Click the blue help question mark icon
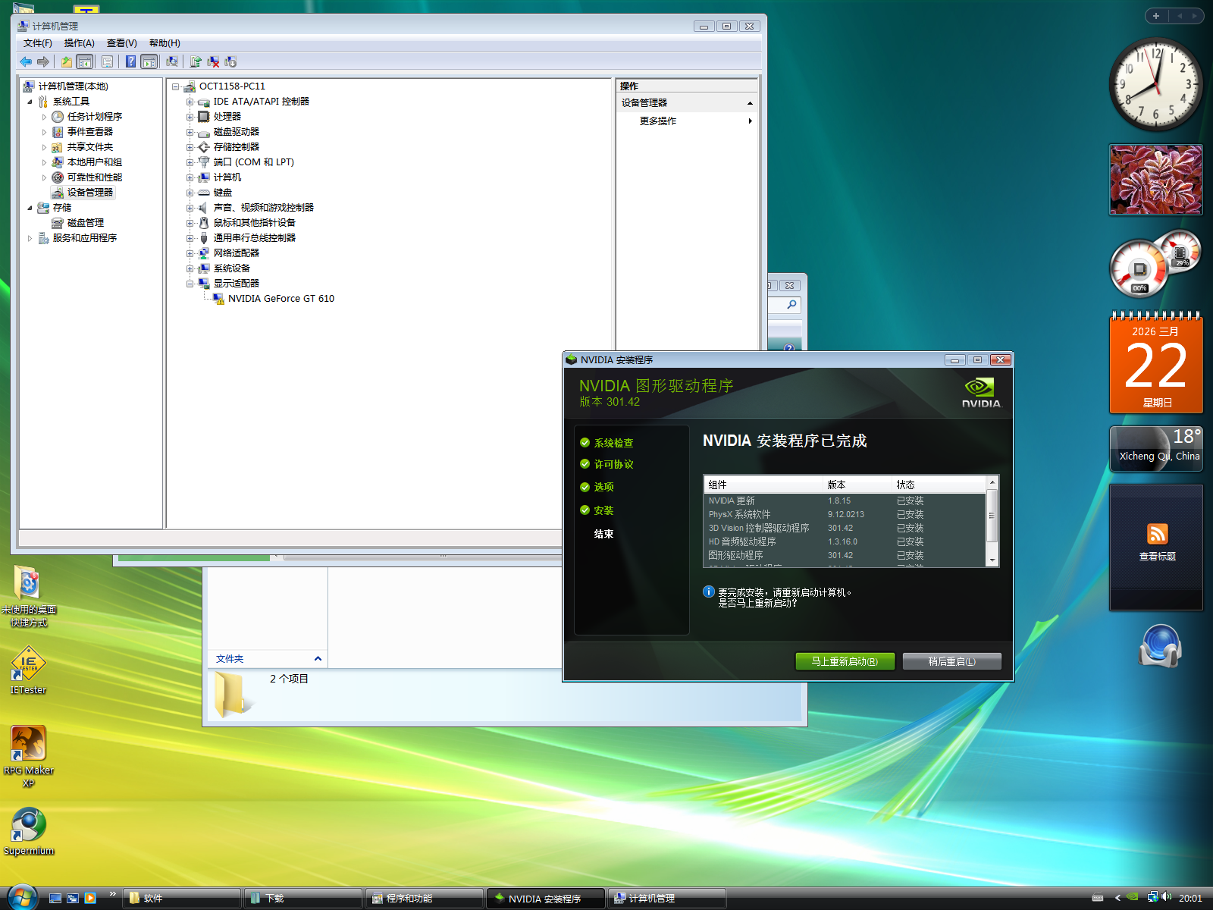 [130, 61]
